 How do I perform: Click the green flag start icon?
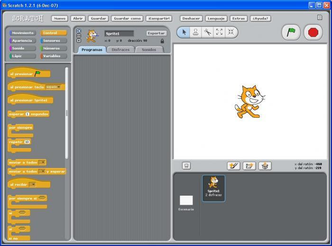click(x=291, y=32)
